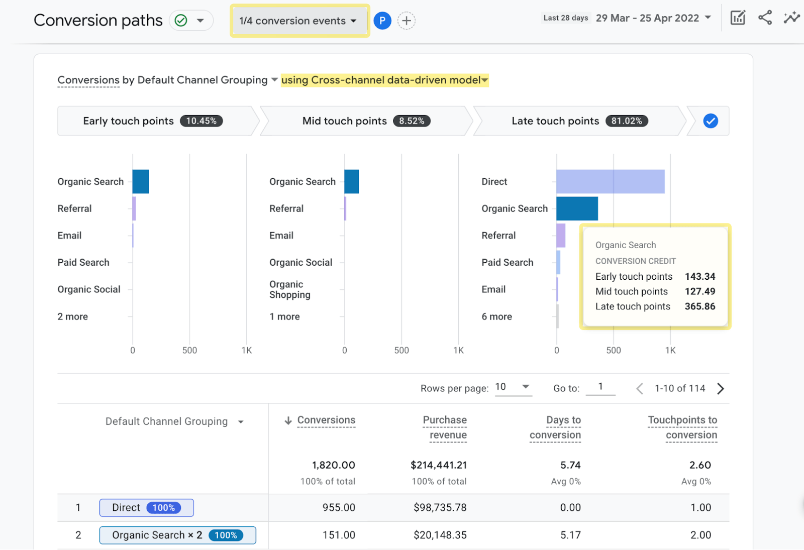Click the Go to page number field
804x550 pixels.
(x=601, y=387)
